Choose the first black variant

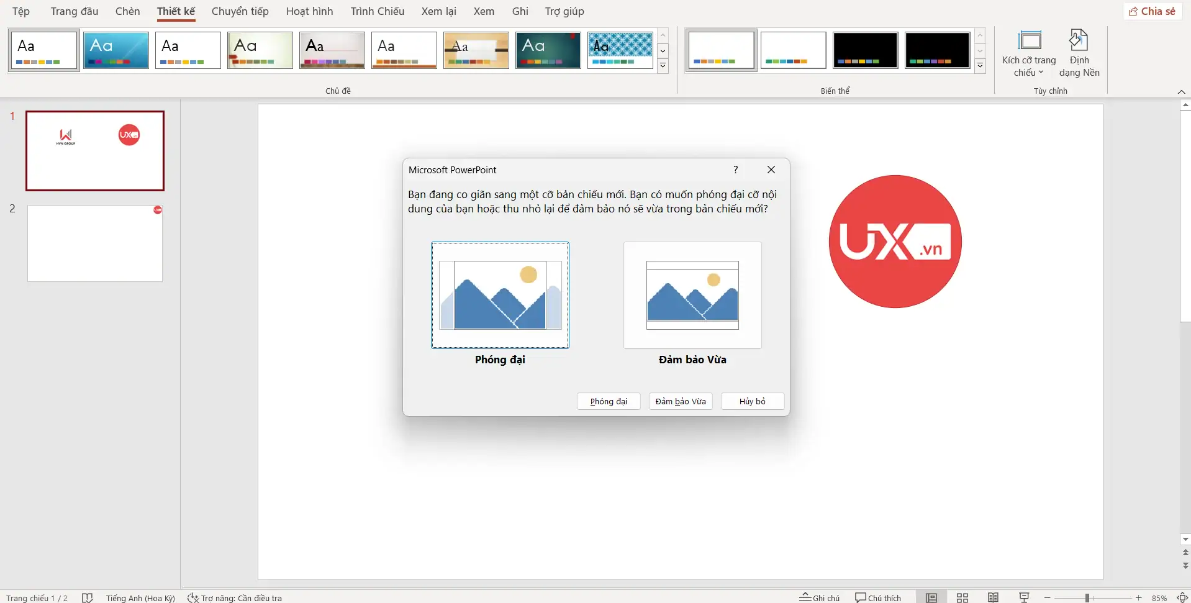[866, 50]
